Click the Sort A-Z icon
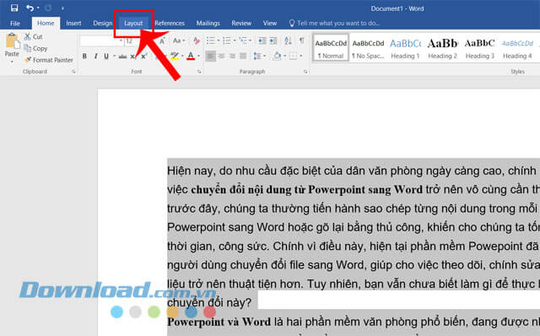 [288, 41]
